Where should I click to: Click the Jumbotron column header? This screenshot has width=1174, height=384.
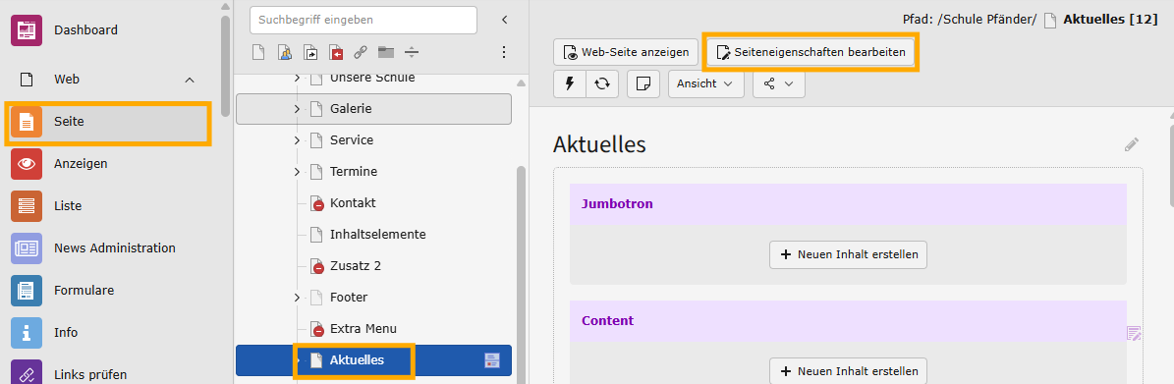[x=848, y=204]
